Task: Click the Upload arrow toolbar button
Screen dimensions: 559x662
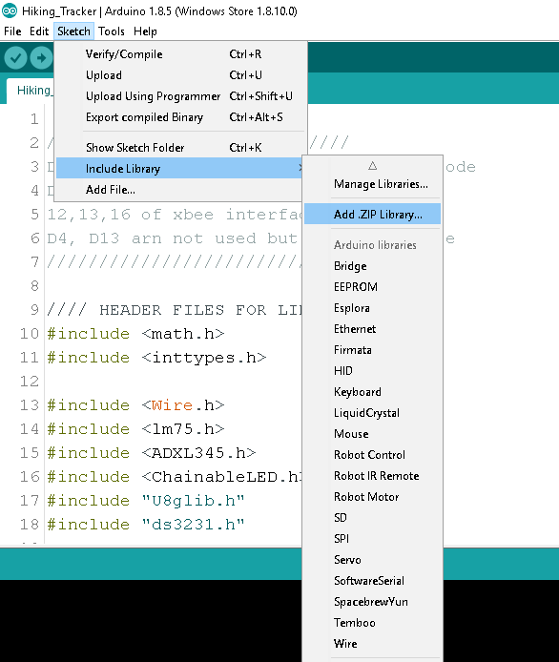Action: (x=41, y=57)
